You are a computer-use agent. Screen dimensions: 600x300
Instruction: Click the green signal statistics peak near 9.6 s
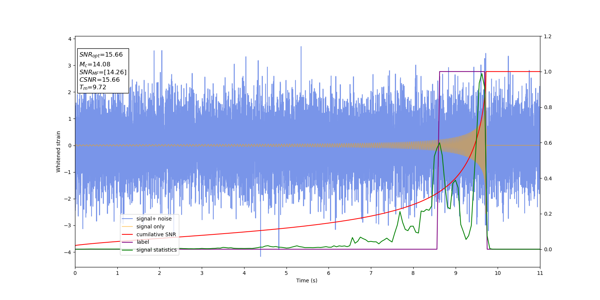coord(482,74)
